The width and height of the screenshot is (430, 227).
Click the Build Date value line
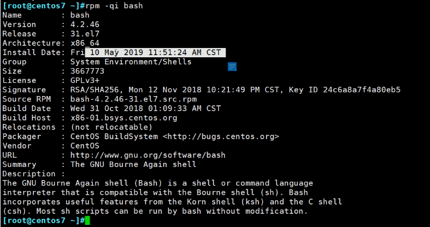[145, 108]
